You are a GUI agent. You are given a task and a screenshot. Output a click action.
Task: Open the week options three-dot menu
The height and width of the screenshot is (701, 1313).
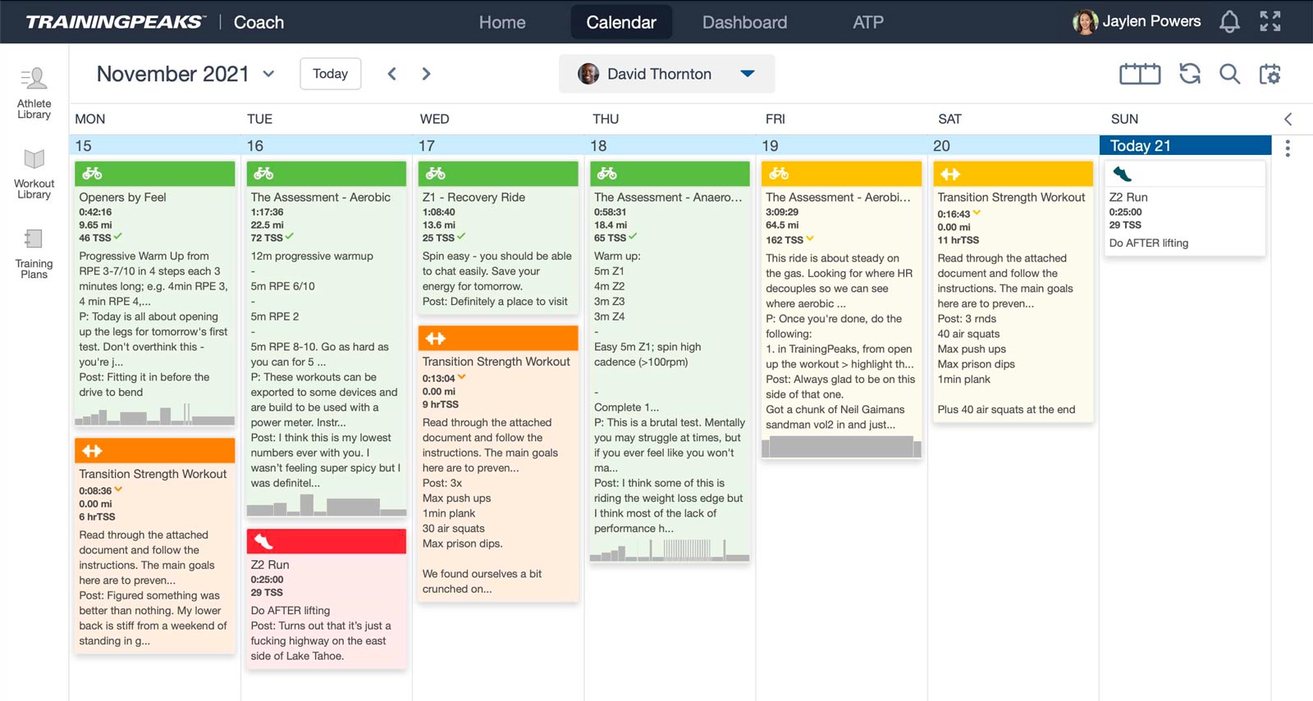[x=1288, y=148]
